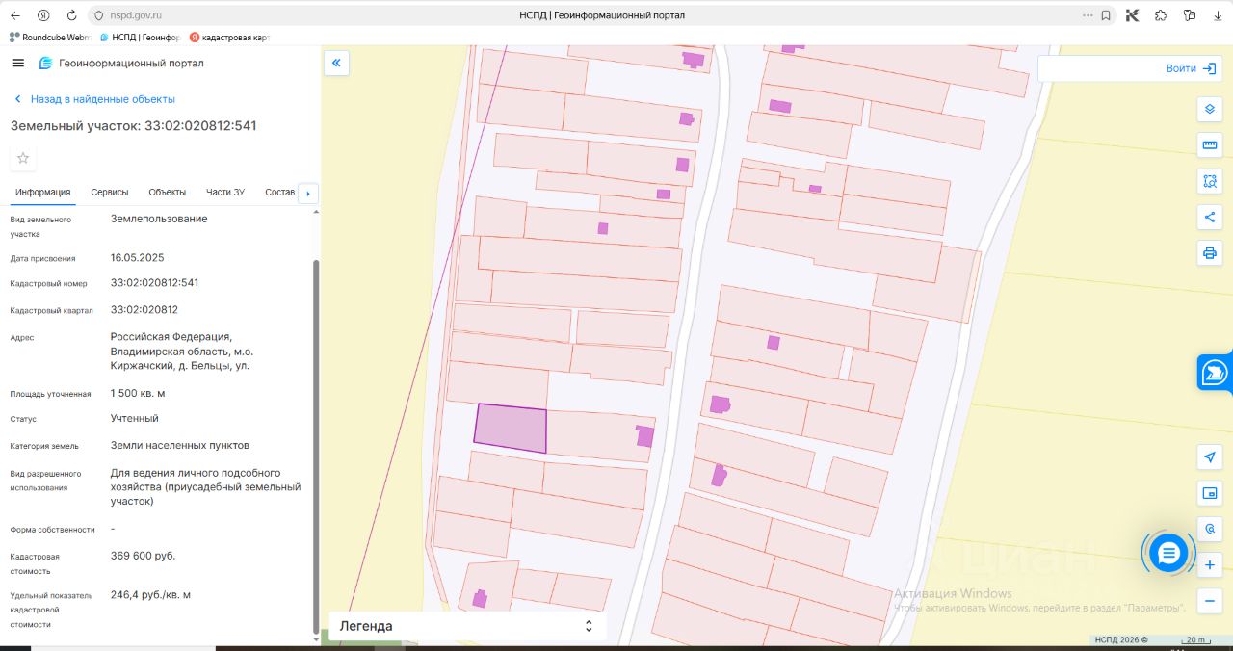Screen dimensions: 1233x651
Task: Click the Геоинформационный портал logo
Action: click(121, 64)
